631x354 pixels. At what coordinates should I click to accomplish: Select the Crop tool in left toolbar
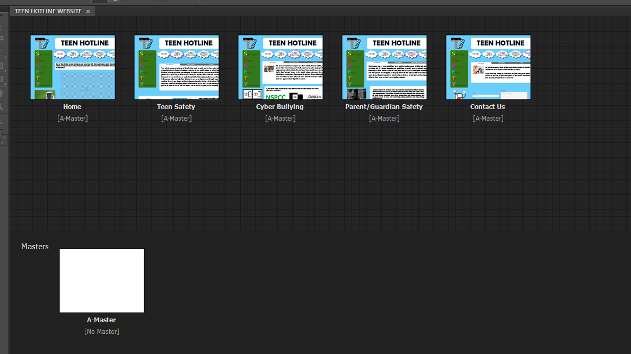tap(2, 39)
